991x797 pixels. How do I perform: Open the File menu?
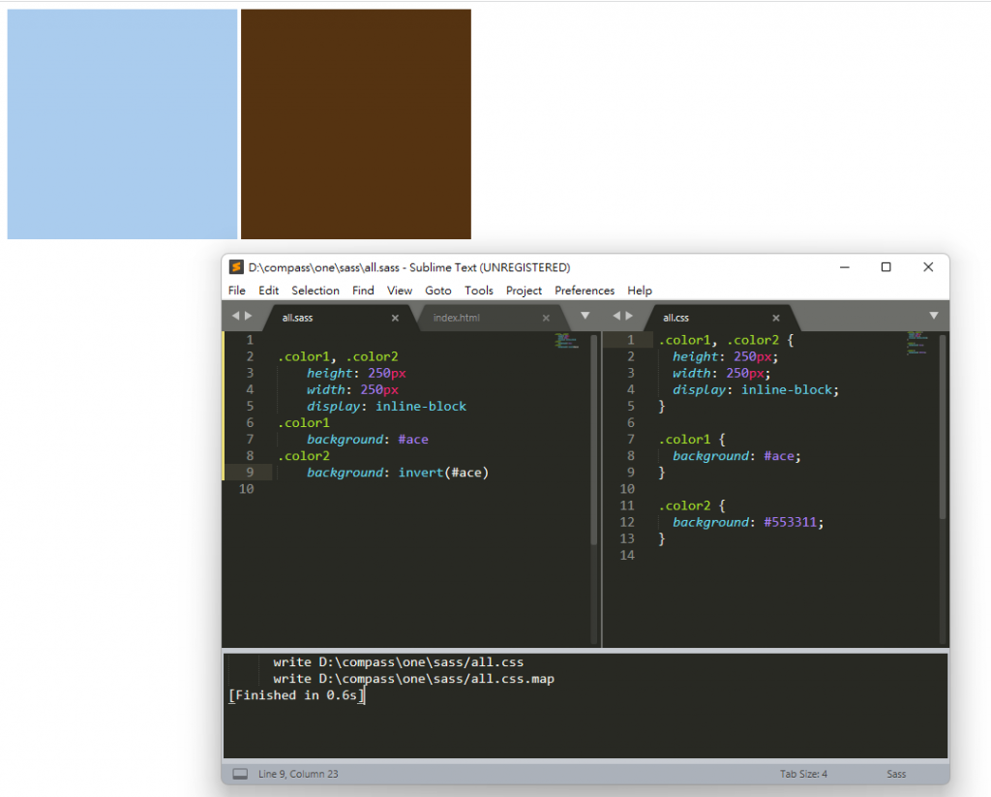[237, 291]
